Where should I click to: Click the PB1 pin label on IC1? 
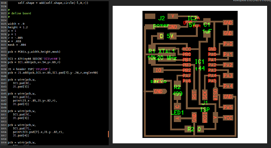click(187, 60)
